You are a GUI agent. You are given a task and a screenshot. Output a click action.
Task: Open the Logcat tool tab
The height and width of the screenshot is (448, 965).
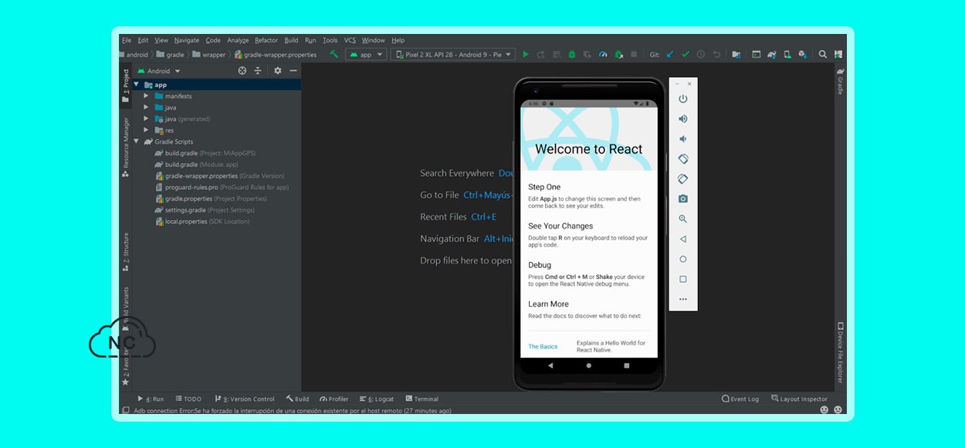pos(377,399)
